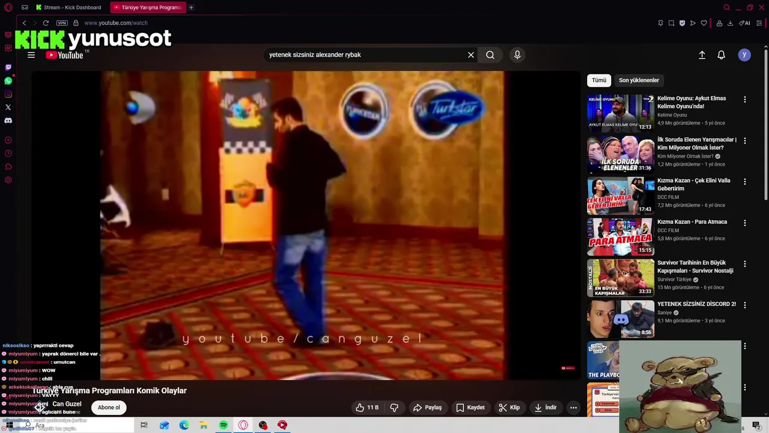Open options for Kelime Oyunu: Aykut Elmas video
This screenshot has width=769, height=433.
744,99
